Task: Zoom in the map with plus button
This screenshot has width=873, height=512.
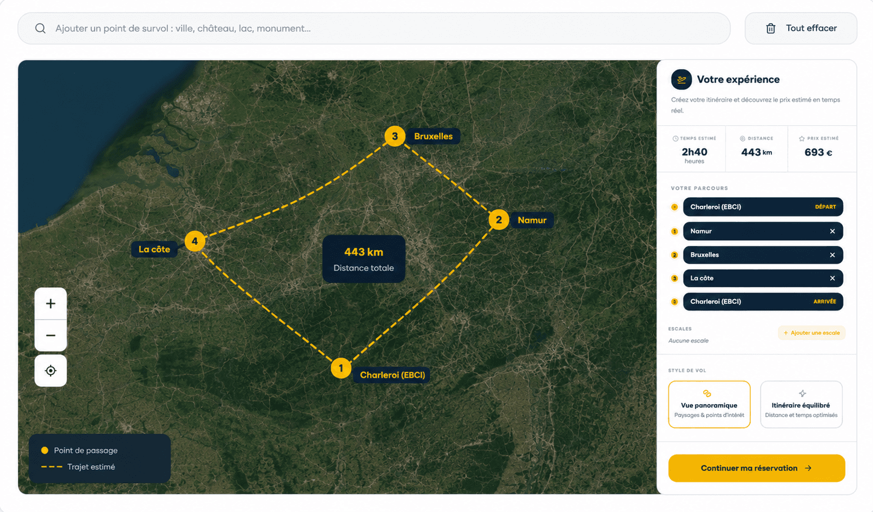Action: [51, 304]
